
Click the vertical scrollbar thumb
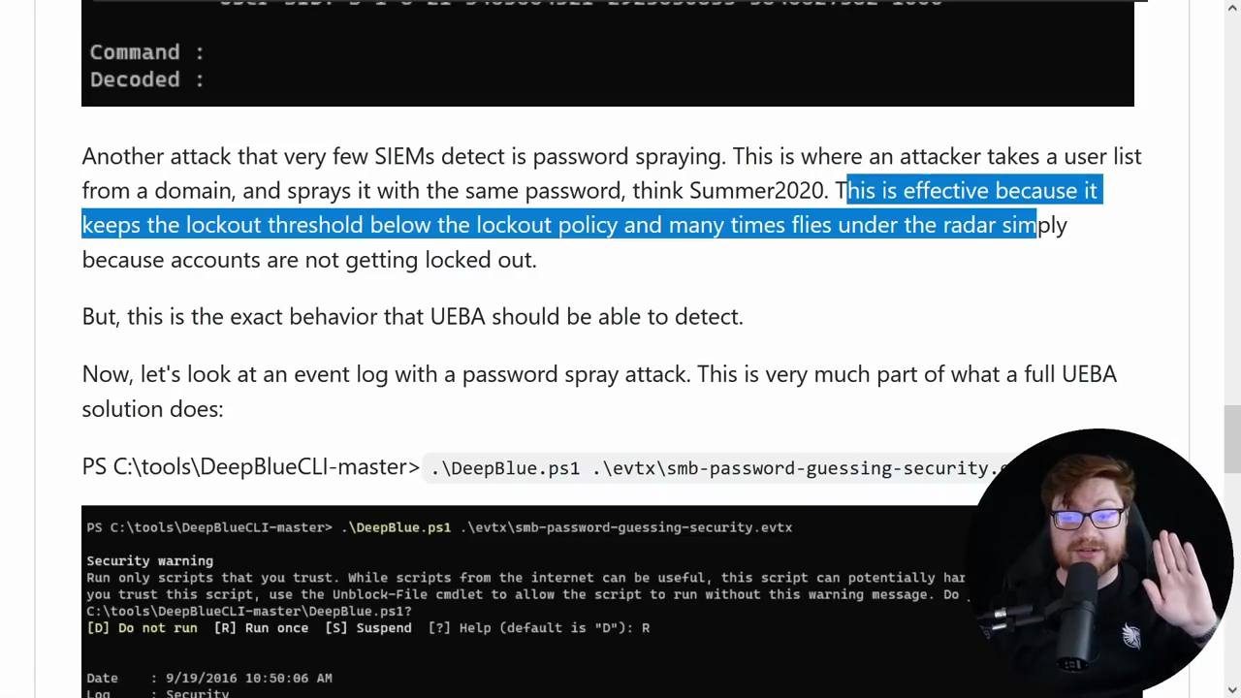pos(1232,436)
